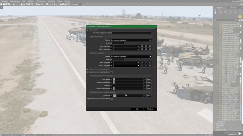Select the Systems mode icon in asset panel
The height and width of the screenshot is (136, 243).
[x=235, y=12]
